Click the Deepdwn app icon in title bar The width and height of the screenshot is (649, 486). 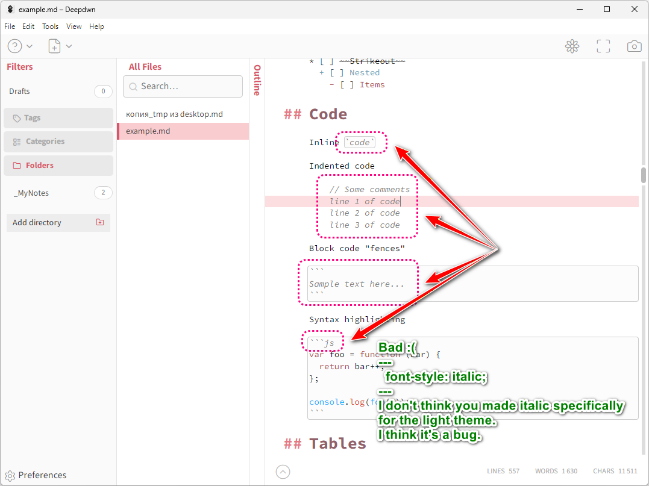10,9
